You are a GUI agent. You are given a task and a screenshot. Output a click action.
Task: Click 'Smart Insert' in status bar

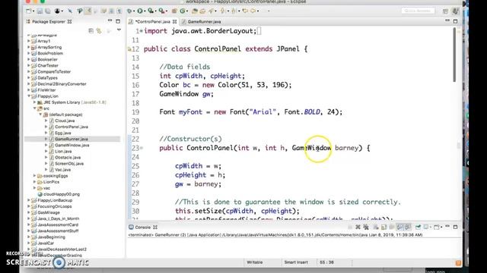(x=296, y=262)
